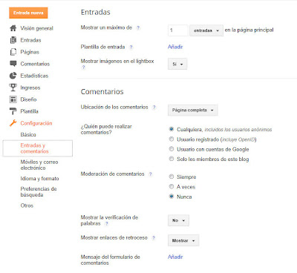Open help for Ubicación de los comentarios

click(154, 107)
